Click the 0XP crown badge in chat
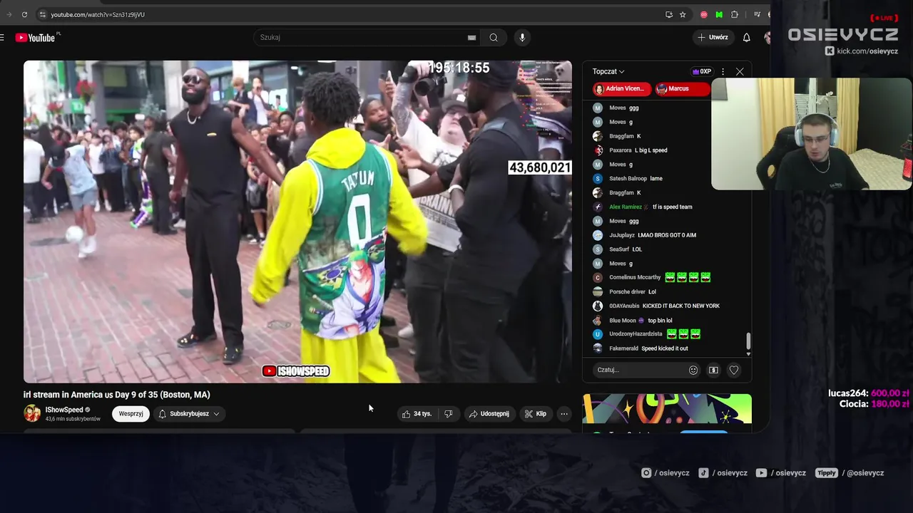Image resolution: width=913 pixels, height=513 pixels. pos(702,71)
